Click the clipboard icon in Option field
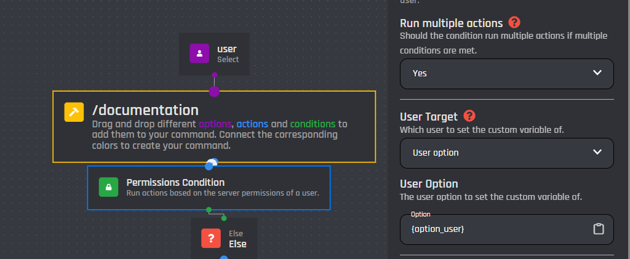The image size is (630, 259). pyautogui.click(x=598, y=229)
